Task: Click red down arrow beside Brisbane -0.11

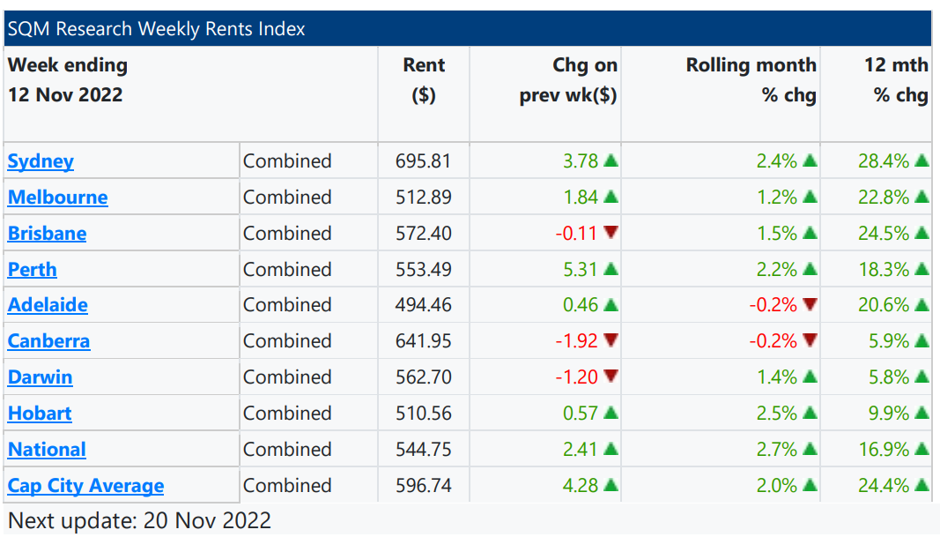Action: 611,234
